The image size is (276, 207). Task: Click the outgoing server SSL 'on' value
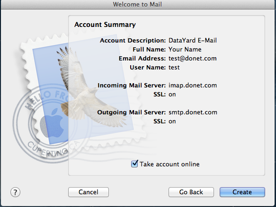172,121
